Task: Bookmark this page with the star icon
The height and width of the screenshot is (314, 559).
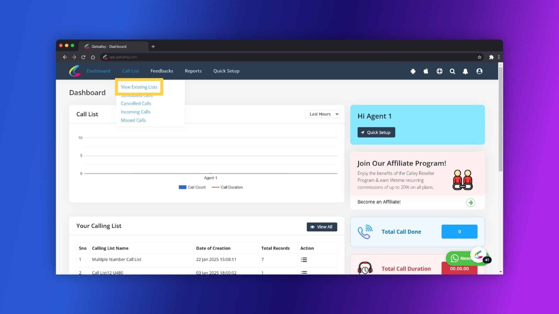Action: 479,57
